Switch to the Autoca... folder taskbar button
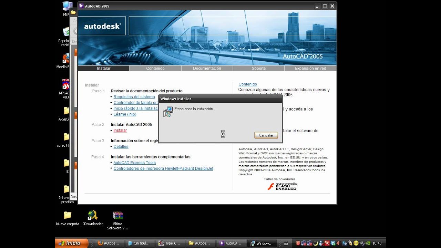The height and width of the screenshot is (248, 441). click(x=201, y=243)
